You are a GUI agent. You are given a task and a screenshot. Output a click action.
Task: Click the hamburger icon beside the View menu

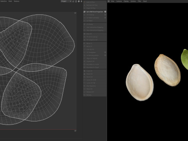pyautogui.click(x=108, y=1)
